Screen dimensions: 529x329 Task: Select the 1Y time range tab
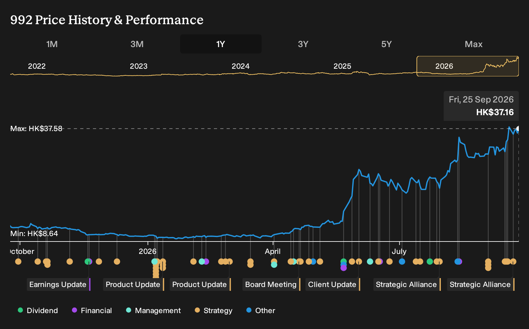click(221, 44)
